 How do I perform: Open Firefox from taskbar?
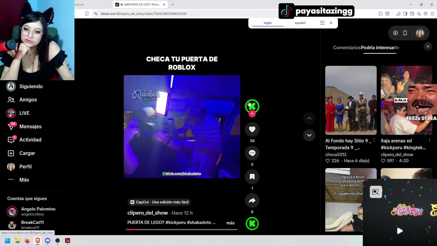point(27,241)
